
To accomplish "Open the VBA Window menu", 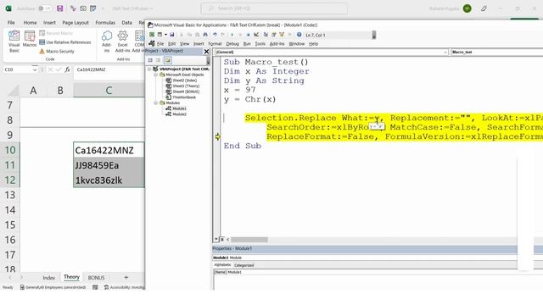I will (x=296, y=44).
